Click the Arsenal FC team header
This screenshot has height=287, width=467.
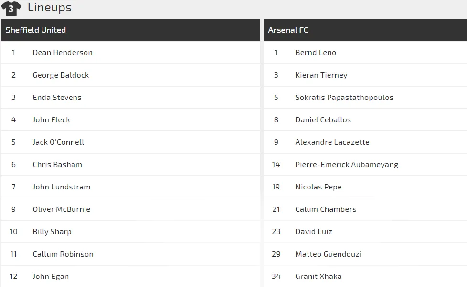[288, 30]
